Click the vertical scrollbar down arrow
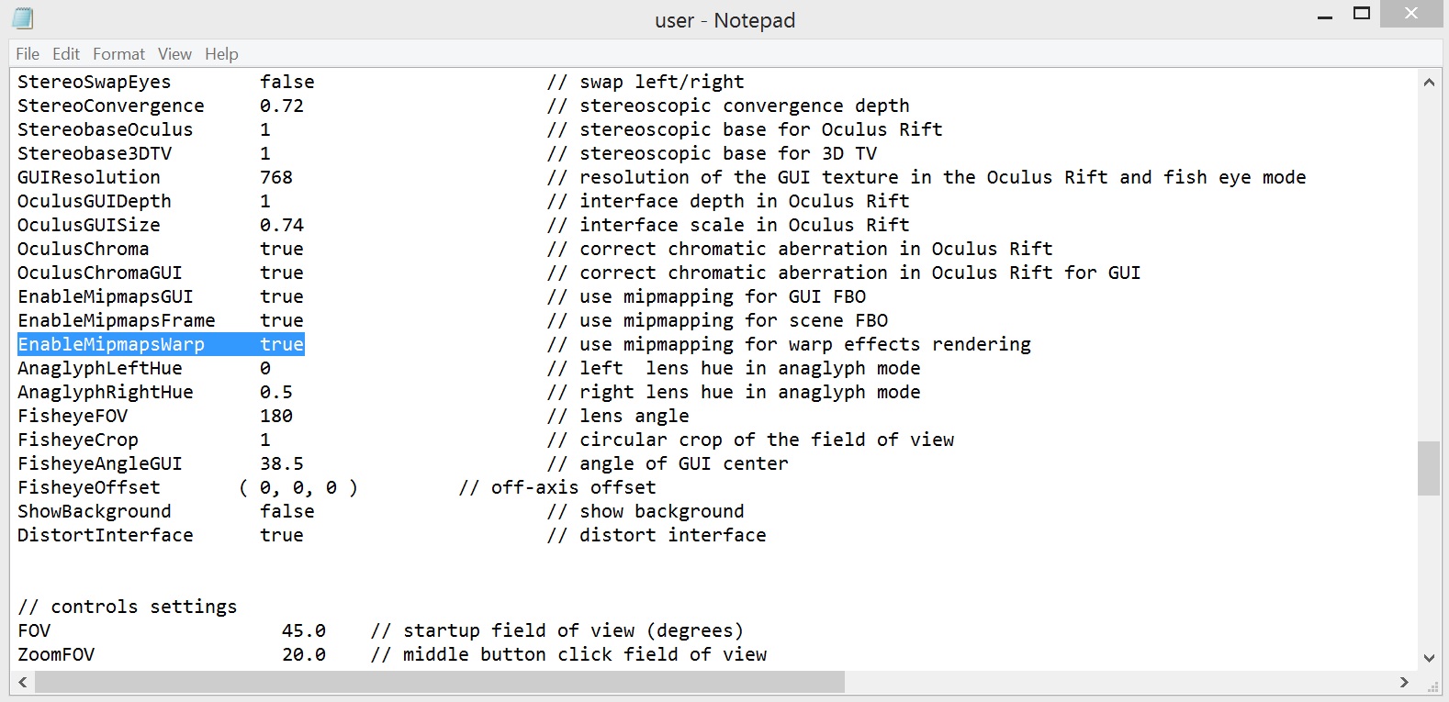This screenshot has width=1449, height=702. tap(1429, 657)
